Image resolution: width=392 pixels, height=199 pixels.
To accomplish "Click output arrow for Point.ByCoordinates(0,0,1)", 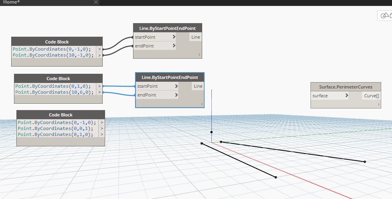I will pyautogui.click(x=102, y=128).
